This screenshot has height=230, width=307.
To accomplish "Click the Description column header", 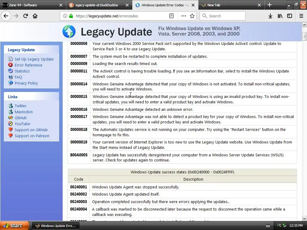I will coord(193,179).
